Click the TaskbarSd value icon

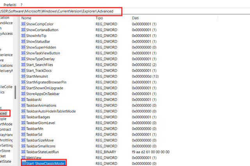point(23,134)
